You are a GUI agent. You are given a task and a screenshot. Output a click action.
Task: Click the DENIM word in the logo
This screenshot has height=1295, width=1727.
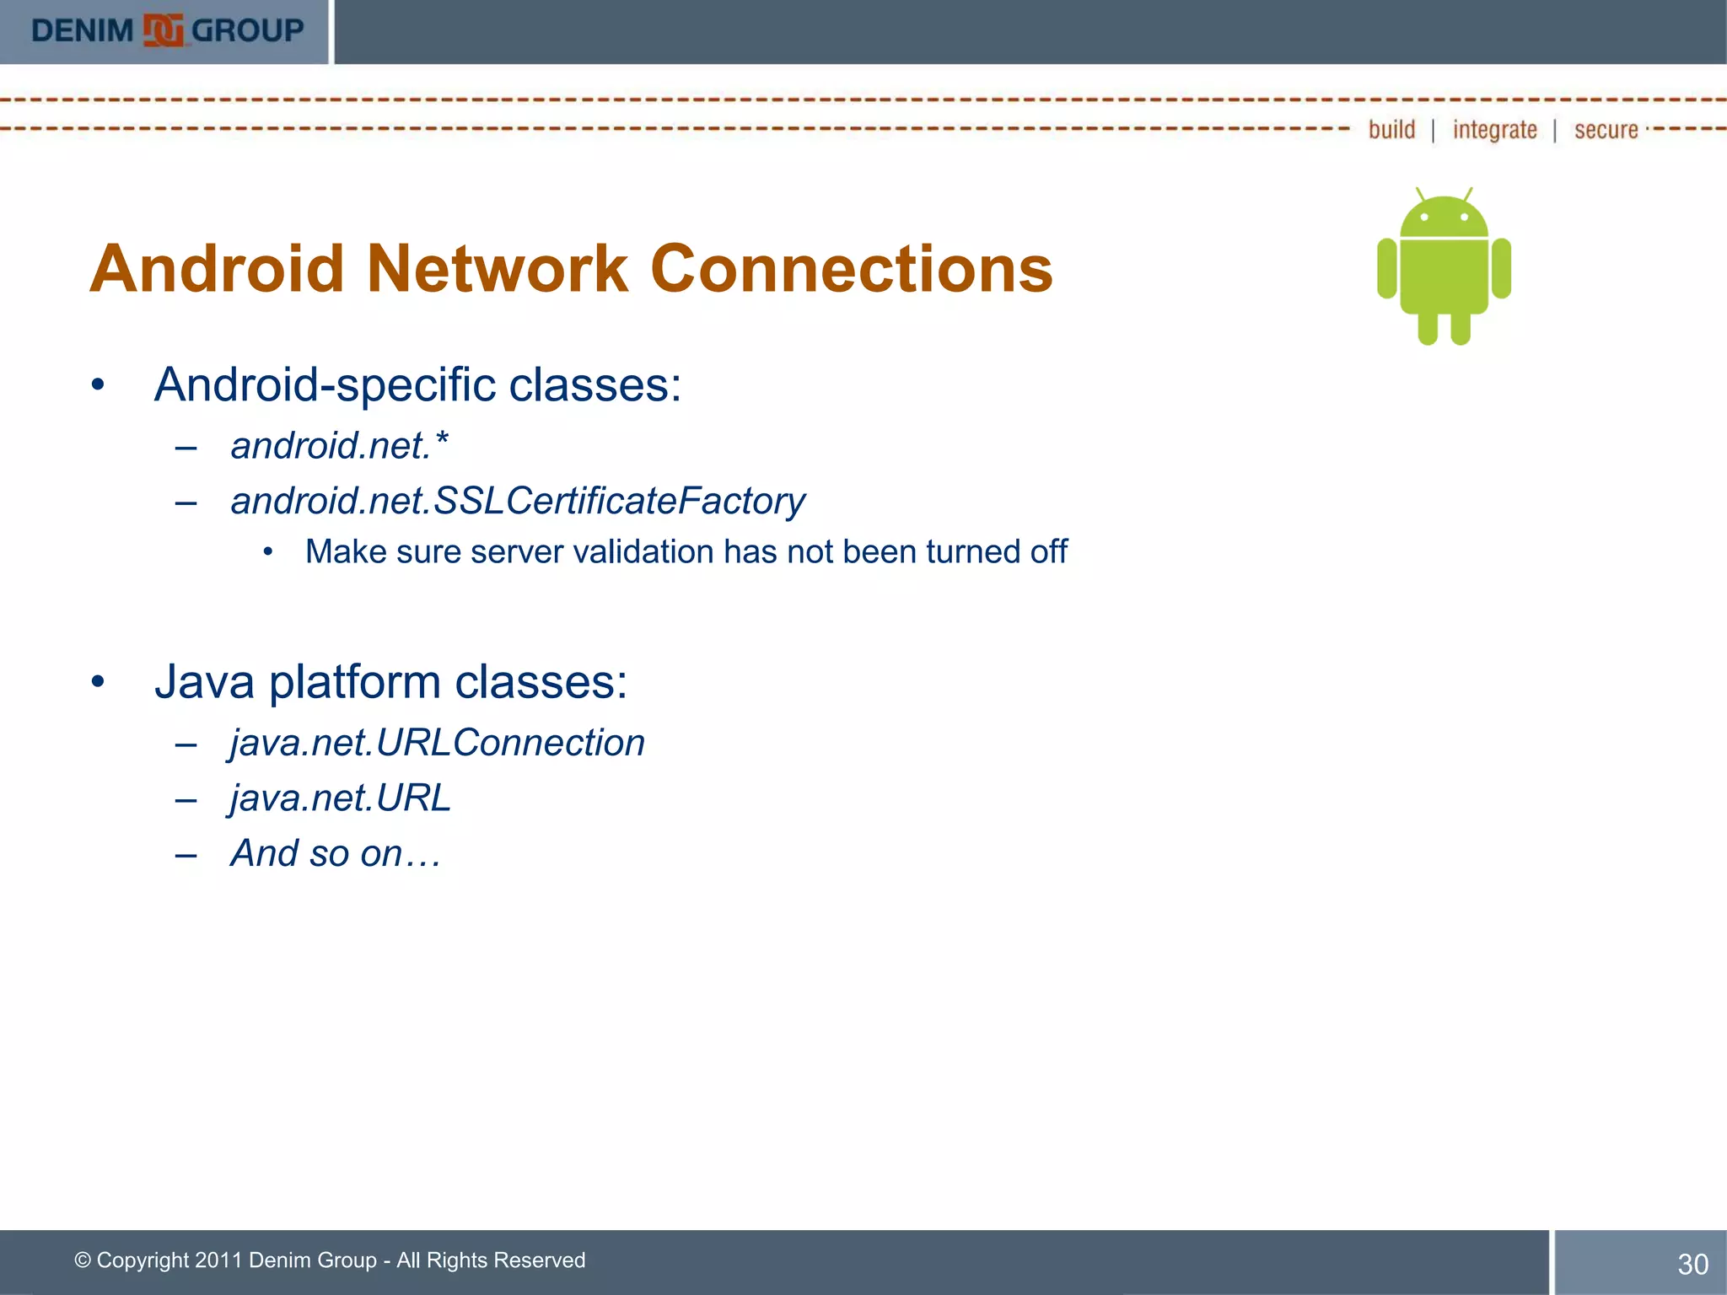82,31
